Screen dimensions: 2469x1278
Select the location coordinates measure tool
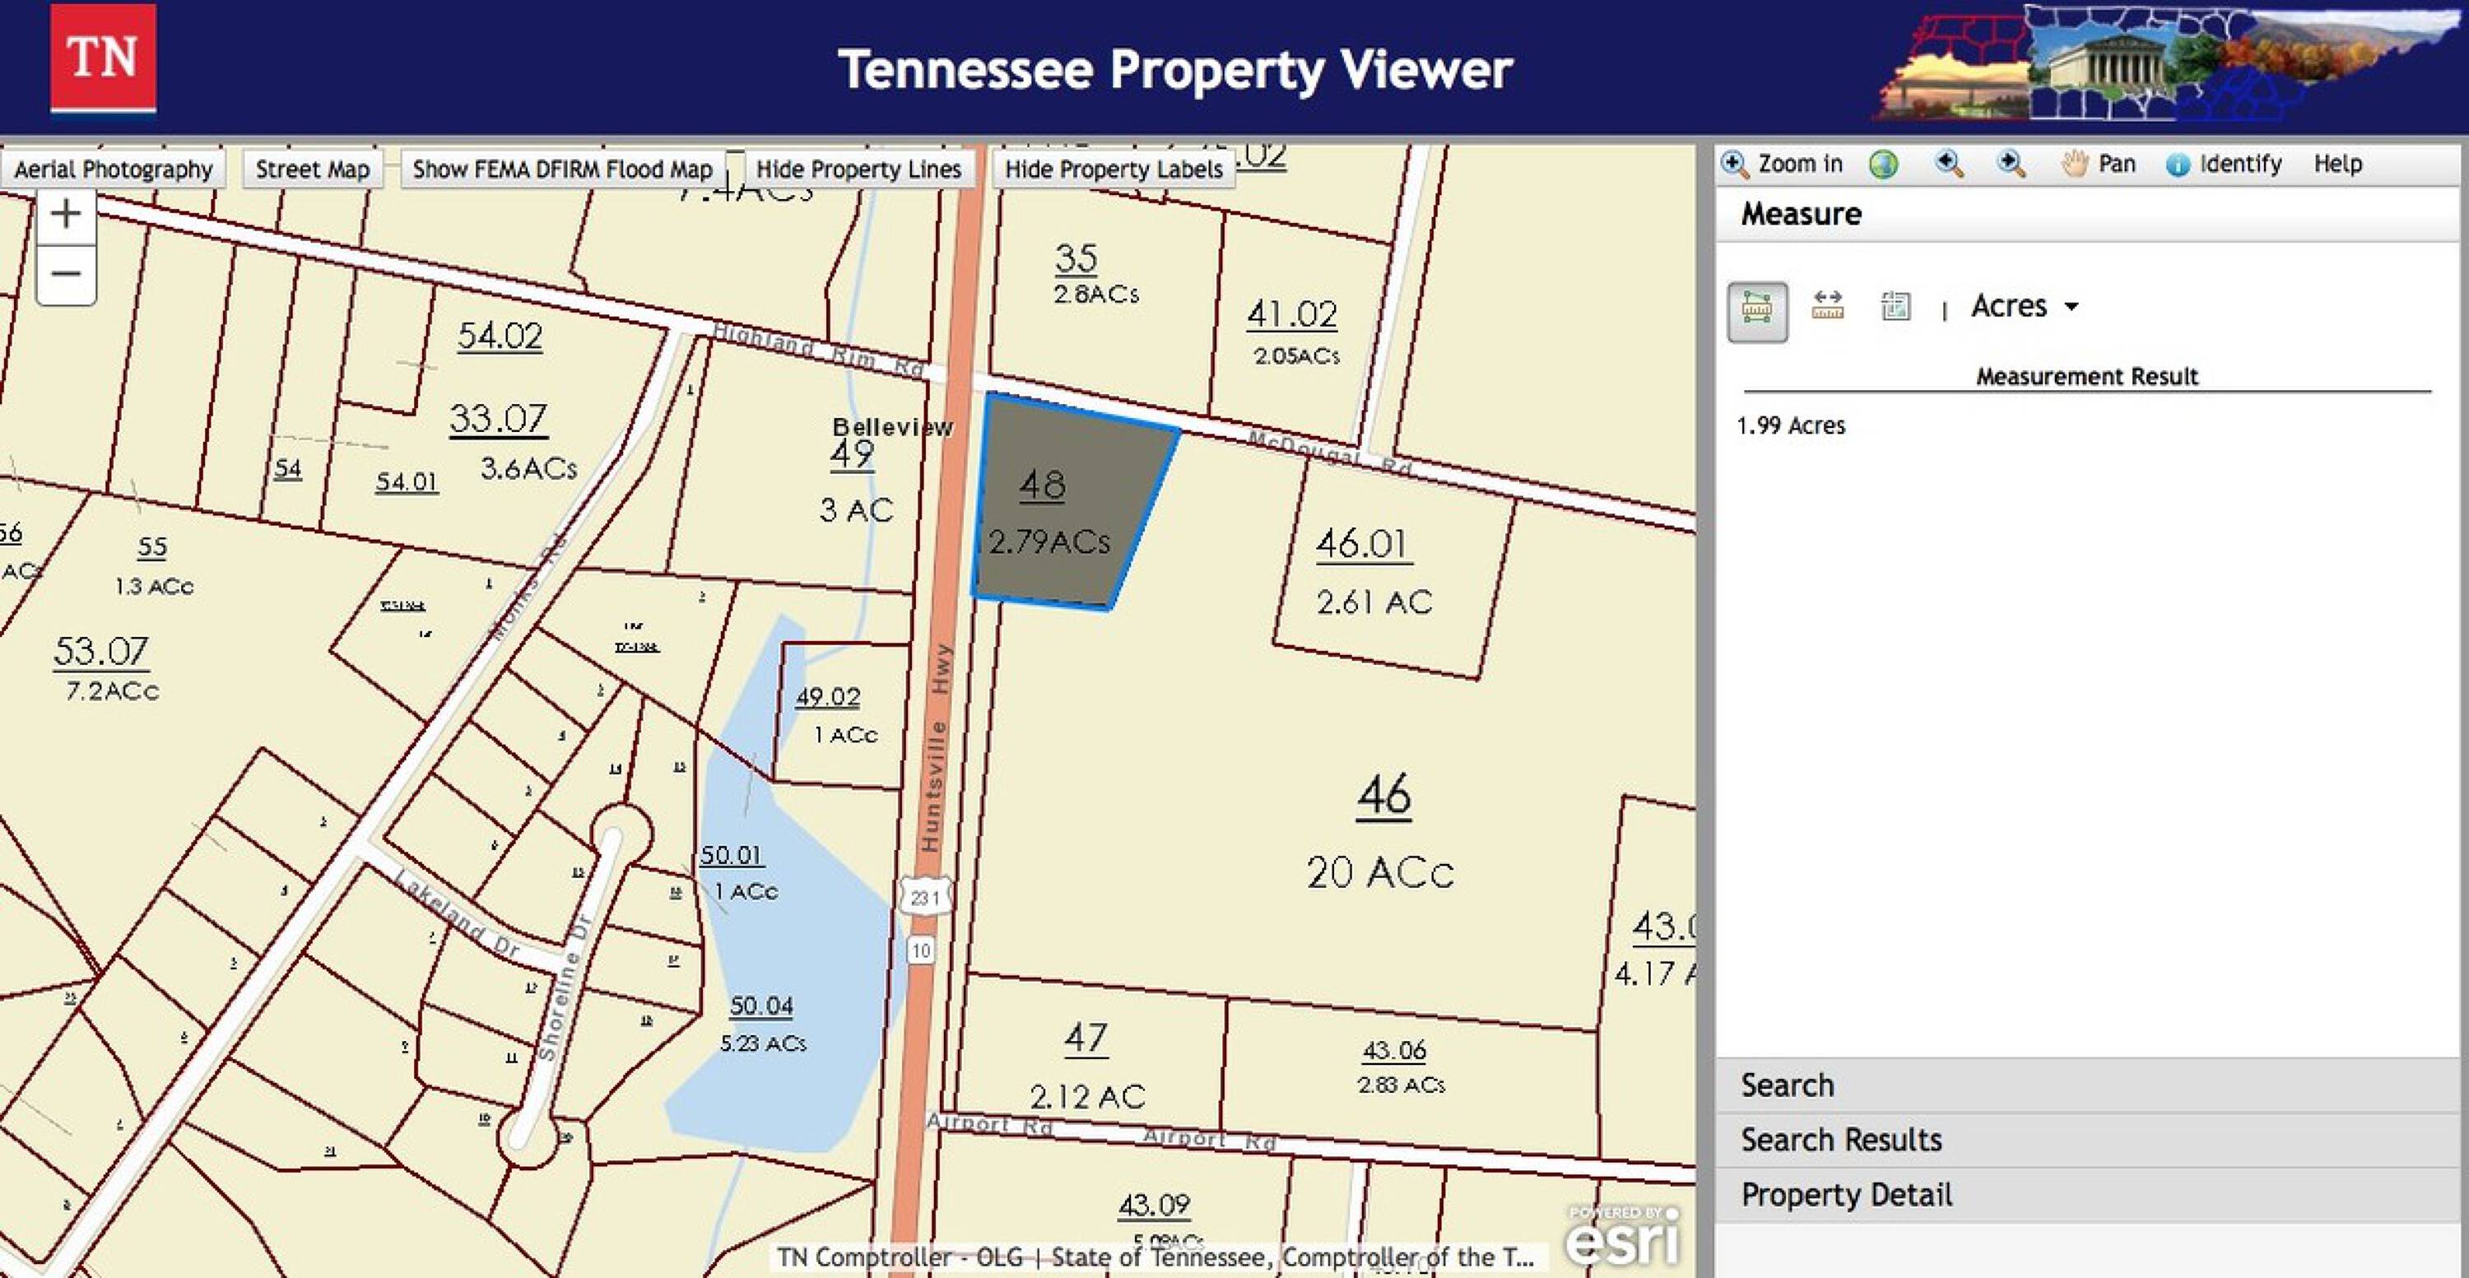(1895, 307)
